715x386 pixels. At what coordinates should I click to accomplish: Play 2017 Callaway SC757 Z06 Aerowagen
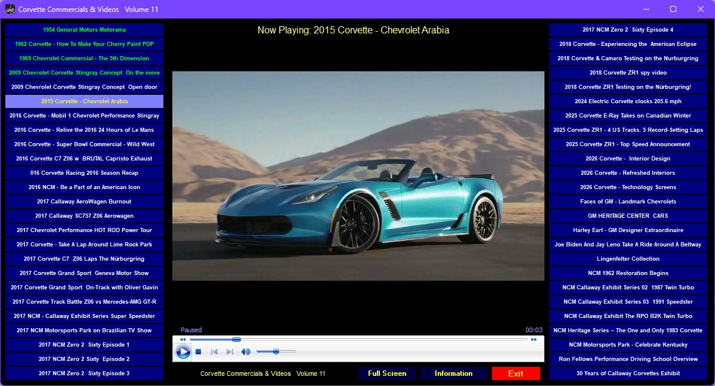pos(84,216)
